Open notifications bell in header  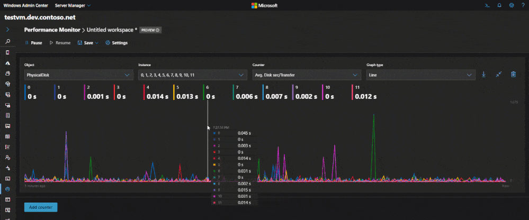click(x=498, y=5)
